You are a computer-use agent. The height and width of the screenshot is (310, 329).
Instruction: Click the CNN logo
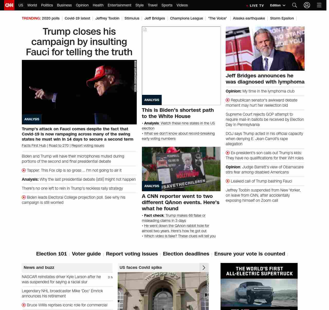pos(9,5)
